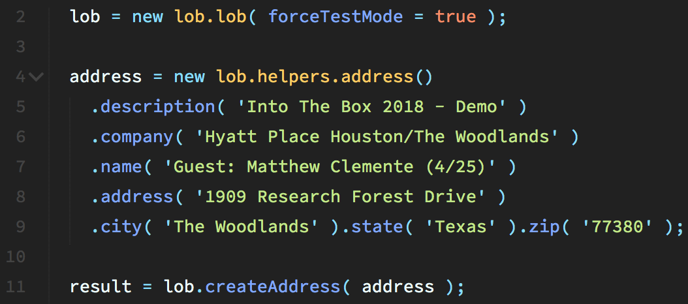Click line number 6 in gutter
The image size is (688, 304).
click(x=20, y=136)
